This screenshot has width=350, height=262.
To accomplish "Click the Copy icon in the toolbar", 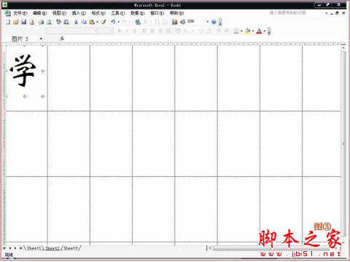I will [x=84, y=22].
